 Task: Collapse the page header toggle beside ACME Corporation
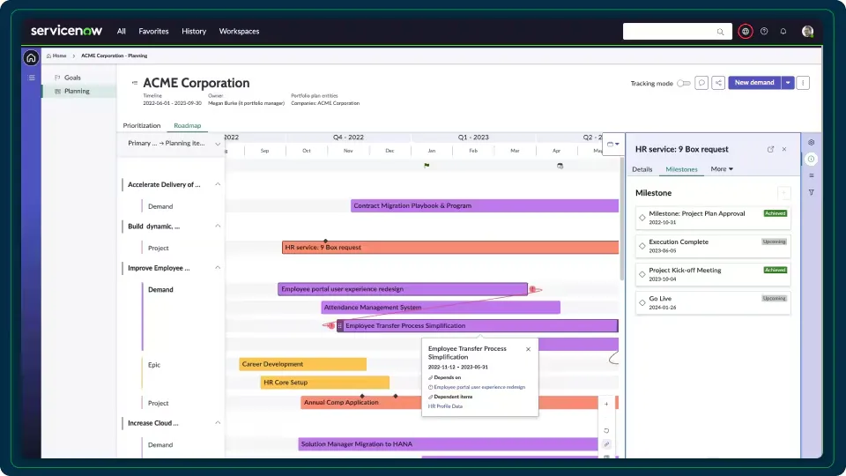[x=134, y=83]
